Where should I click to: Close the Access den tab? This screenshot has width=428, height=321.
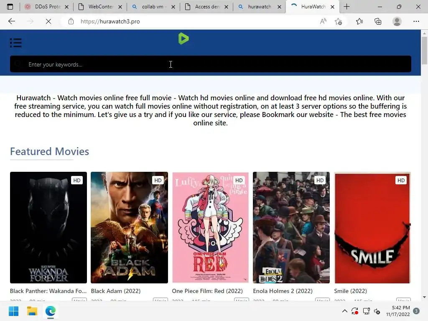226,7
